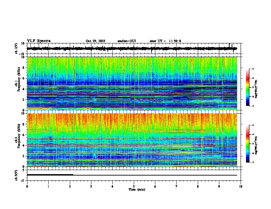Click the "Time (min)" axis label

[137, 190]
